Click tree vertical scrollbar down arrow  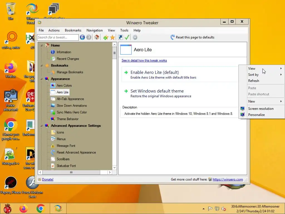[x=114, y=167]
